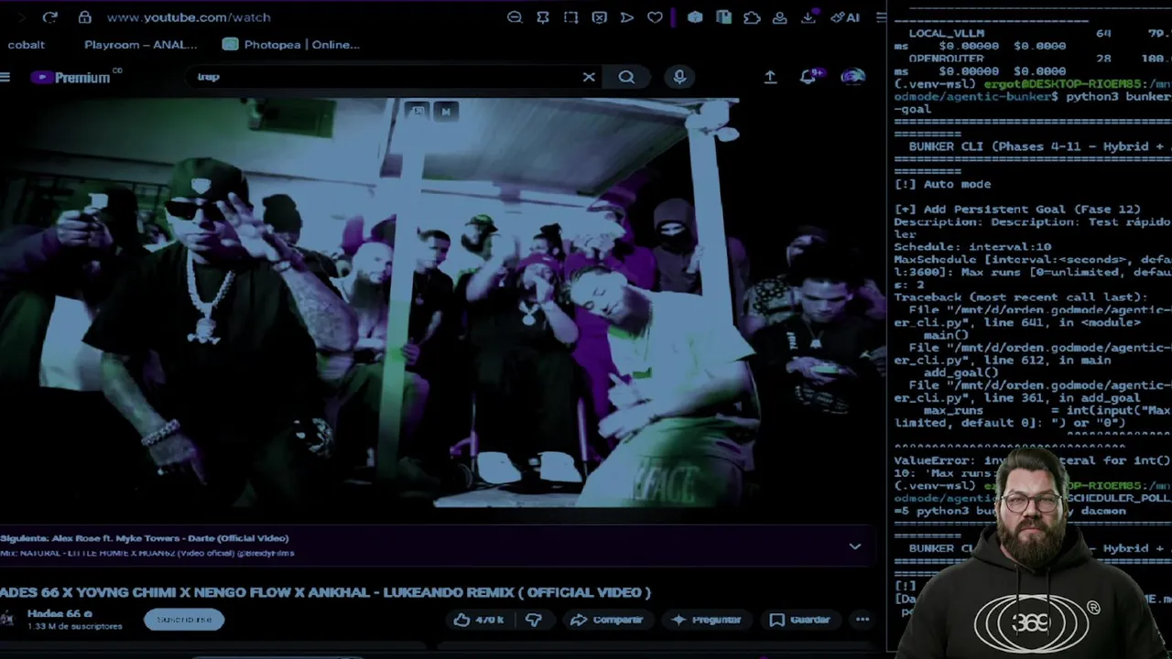This screenshot has width=1172, height=659.
Task: Click Add Persistent Goal line in terminal
Action: tap(1017, 210)
